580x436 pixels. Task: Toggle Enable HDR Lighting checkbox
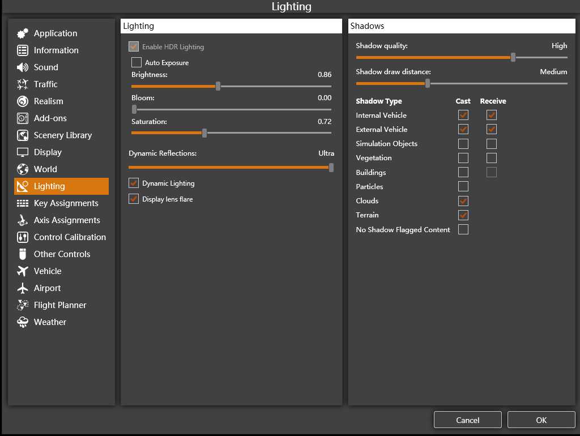[x=134, y=46]
